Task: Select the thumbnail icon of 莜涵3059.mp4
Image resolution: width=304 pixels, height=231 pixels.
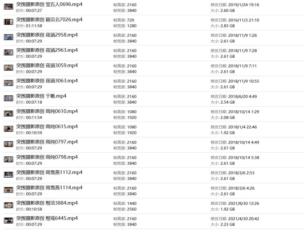Action: [8, 68]
